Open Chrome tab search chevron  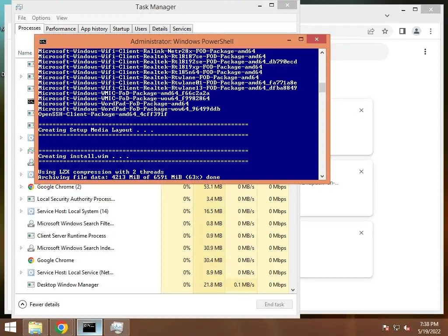tap(387, 16)
